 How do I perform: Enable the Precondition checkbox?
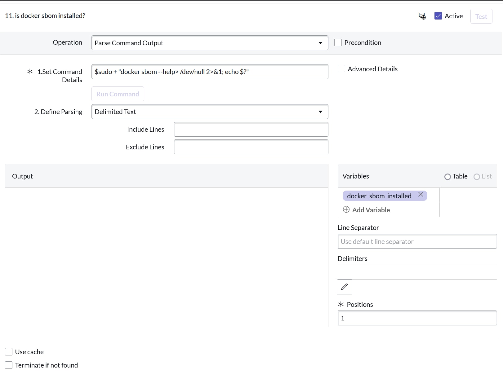(338, 42)
